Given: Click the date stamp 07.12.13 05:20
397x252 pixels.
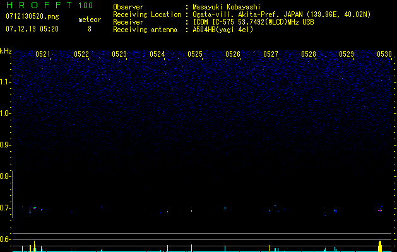Looking at the screenshot, I should tap(32, 29).
